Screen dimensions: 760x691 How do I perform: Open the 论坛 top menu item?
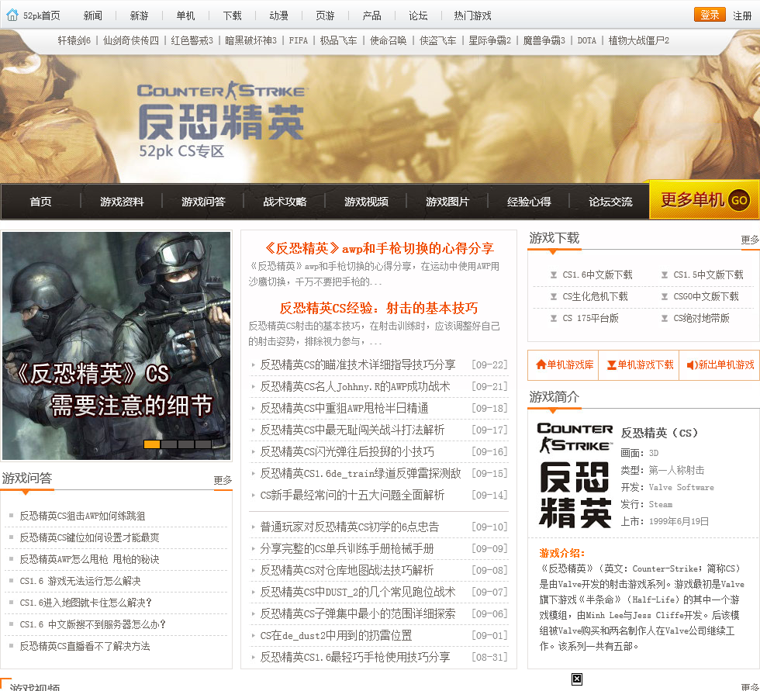[418, 16]
